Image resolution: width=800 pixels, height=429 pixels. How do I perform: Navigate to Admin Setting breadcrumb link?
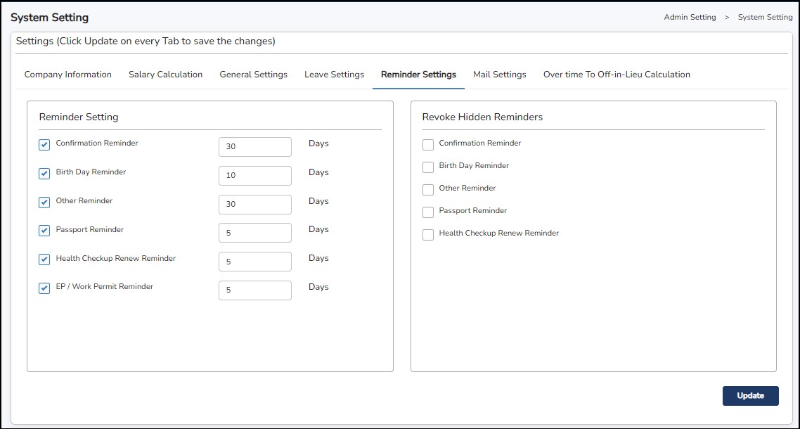[690, 17]
